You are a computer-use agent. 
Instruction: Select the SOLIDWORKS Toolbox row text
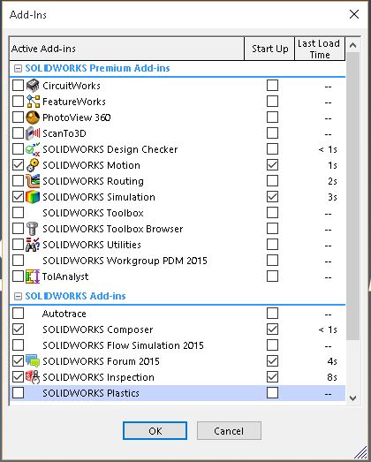(93, 213)
